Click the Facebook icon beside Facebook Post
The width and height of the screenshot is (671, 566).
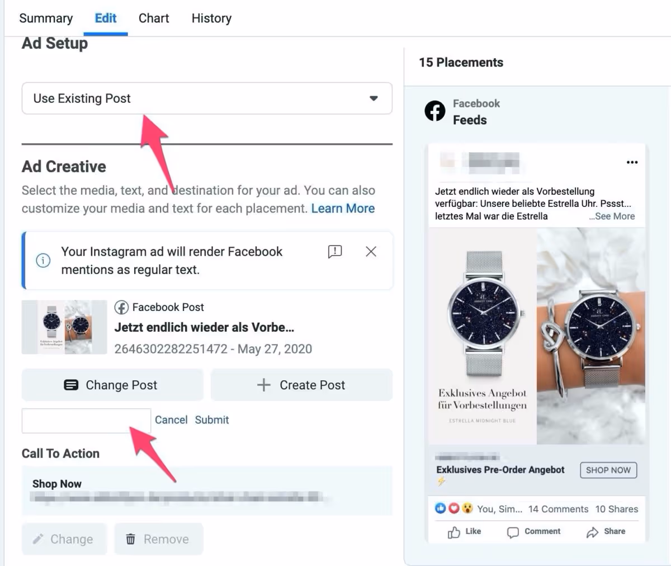point(121,307)
